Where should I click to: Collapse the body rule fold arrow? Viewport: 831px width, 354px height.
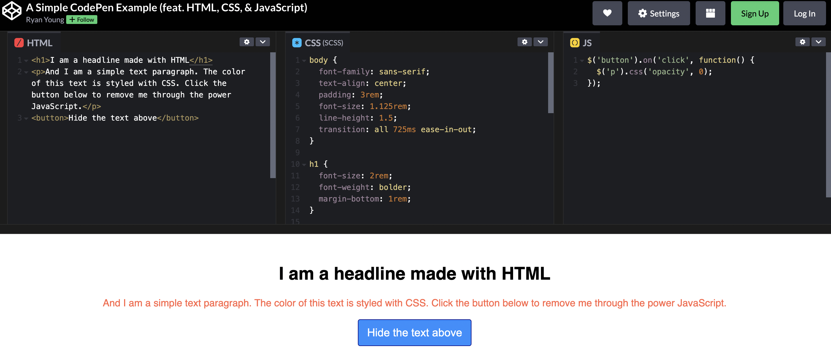[x=304, y=61]
